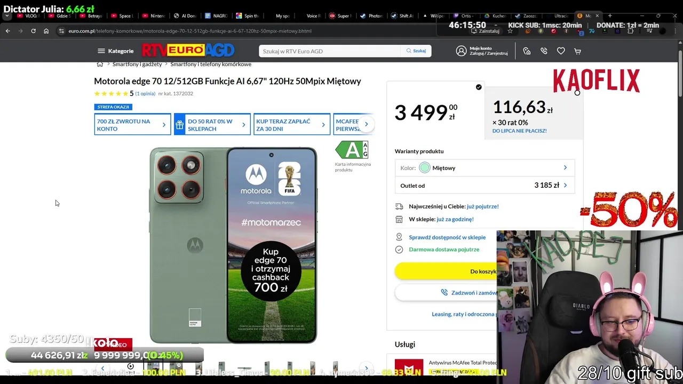683x384 pixels.
Task: Click już pojutrze delivery link
Action: (x=482, y=206)
